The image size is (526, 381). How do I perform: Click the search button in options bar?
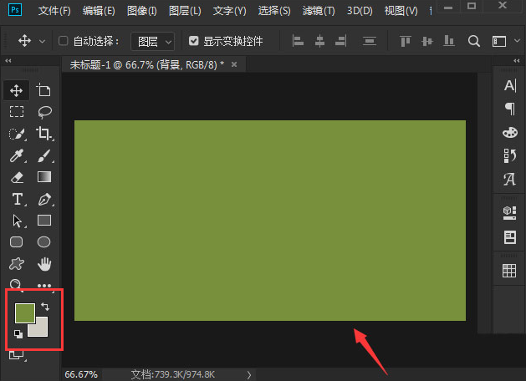point(474,41)
